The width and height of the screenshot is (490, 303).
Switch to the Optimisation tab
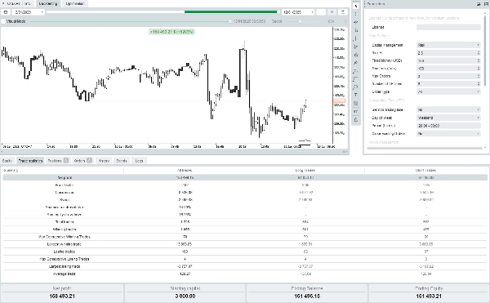pyautogui.click(x=75, y=4)
